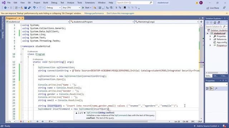The image size is (229, 128).
Task: Open the File menu
Action: (9, 2)
